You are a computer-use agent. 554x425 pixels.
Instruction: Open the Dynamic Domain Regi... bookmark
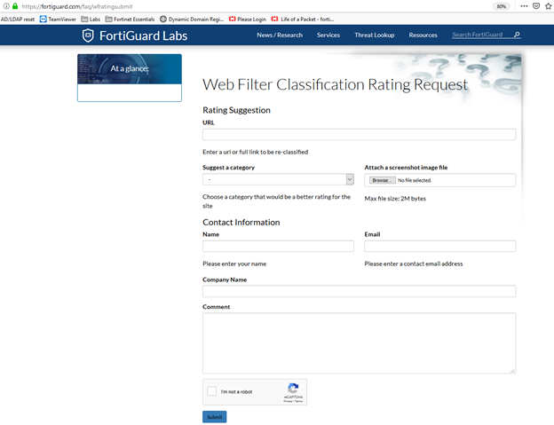pyautogui.click(x=192, y=19)
